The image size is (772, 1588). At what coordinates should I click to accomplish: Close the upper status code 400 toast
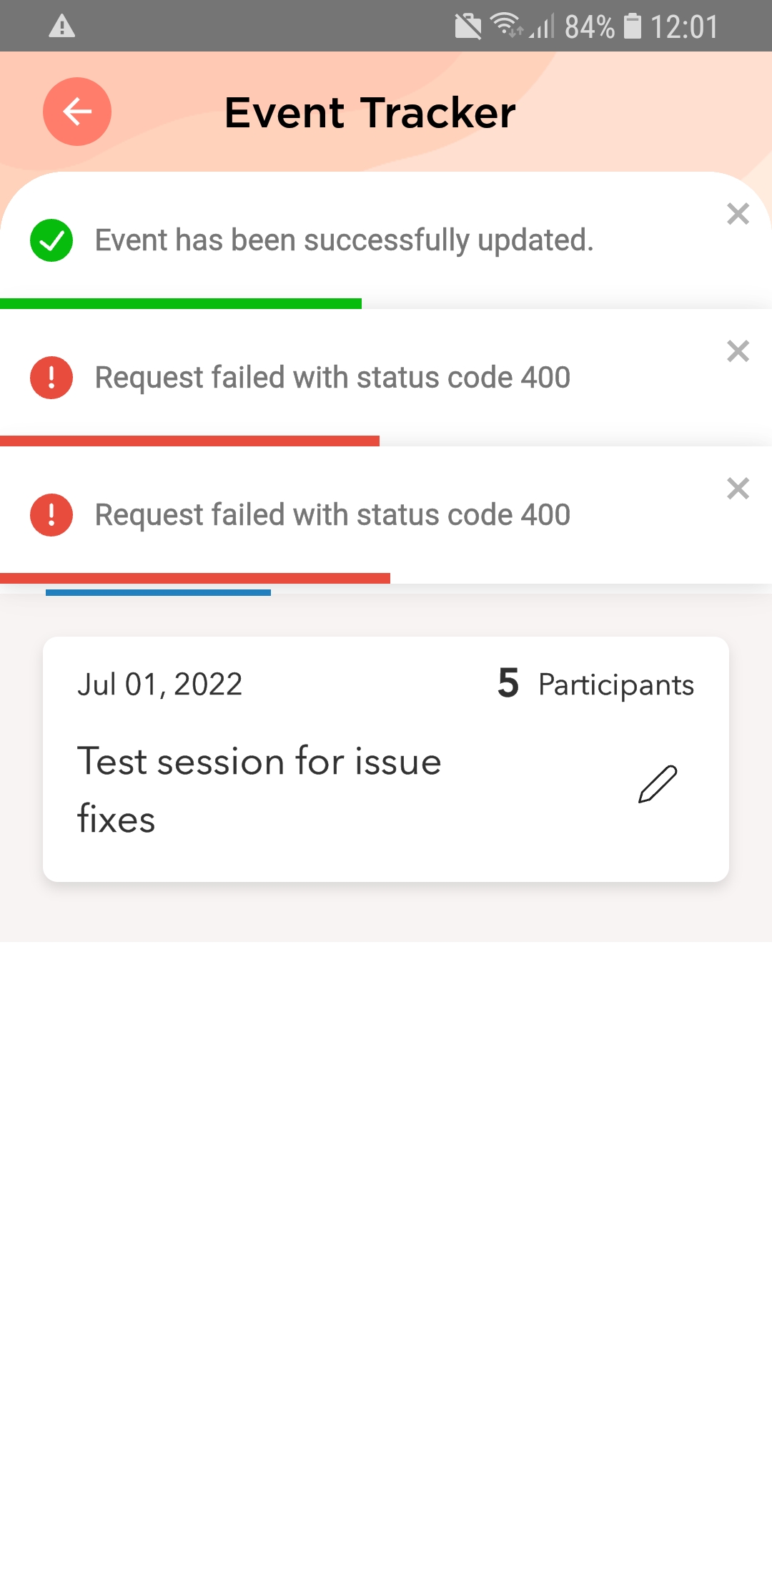pos(738,351)
